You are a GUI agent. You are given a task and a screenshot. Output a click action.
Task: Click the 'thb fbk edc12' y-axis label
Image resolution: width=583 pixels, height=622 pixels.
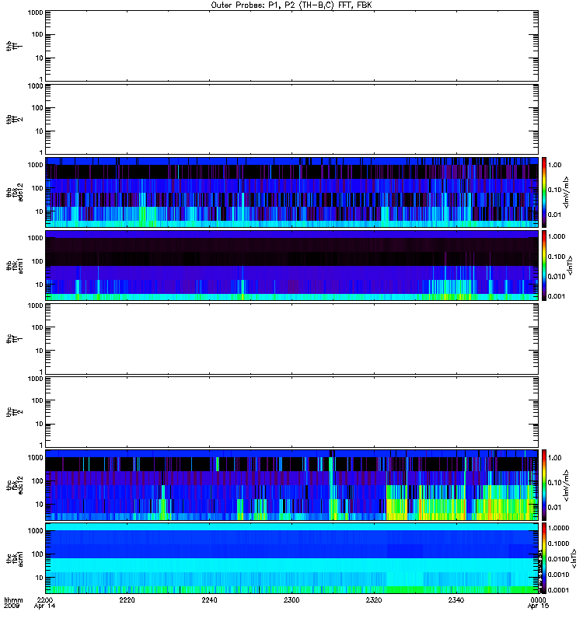(x=14, y=192)
